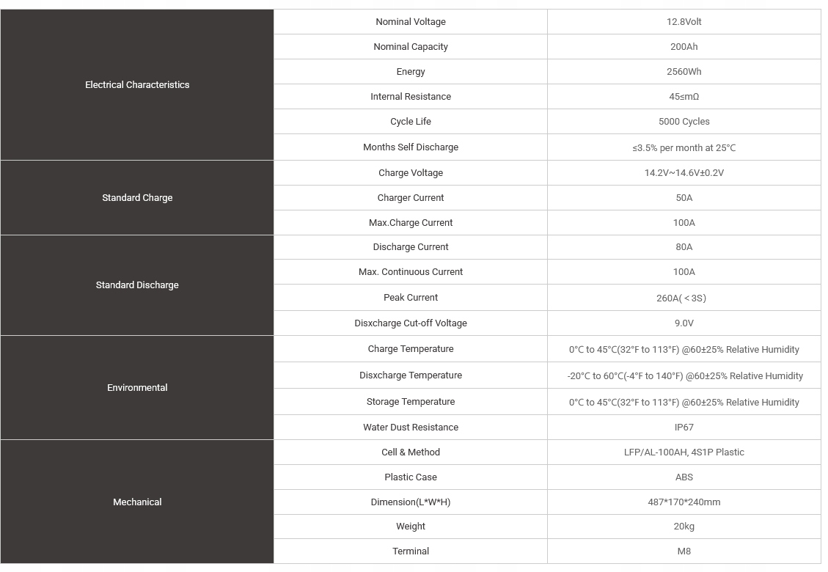Select the IP67 rating value
The height and width of the screenshot is (572, 828).
click(684, 428)
